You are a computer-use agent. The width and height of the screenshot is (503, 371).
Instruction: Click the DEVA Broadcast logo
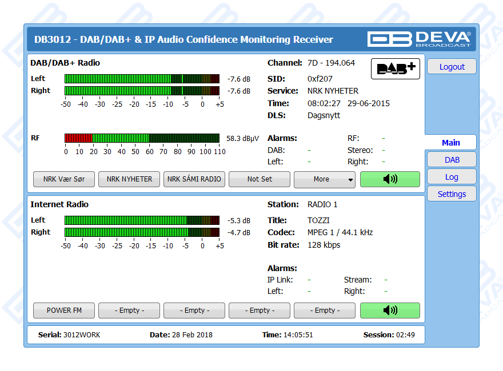(420, 39)
